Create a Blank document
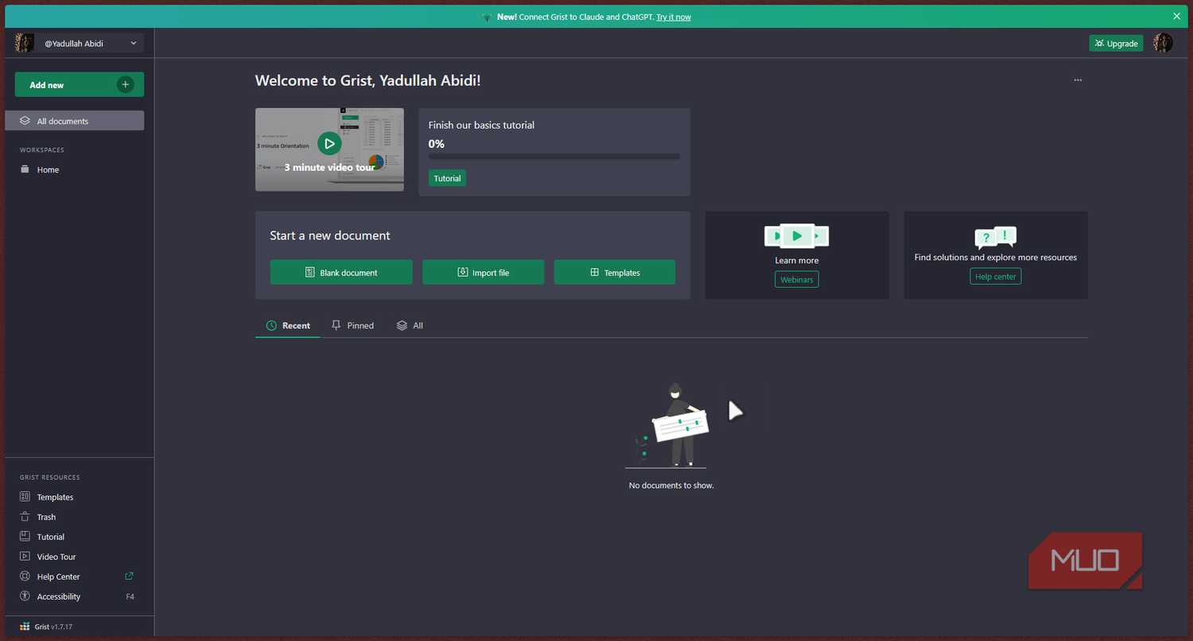This screenshot has width=1193, height=641. [341, 272]
